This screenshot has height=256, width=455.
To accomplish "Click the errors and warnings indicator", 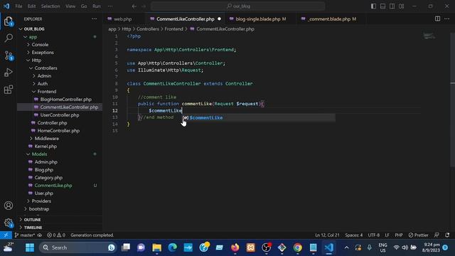I will tap(56, 235).
